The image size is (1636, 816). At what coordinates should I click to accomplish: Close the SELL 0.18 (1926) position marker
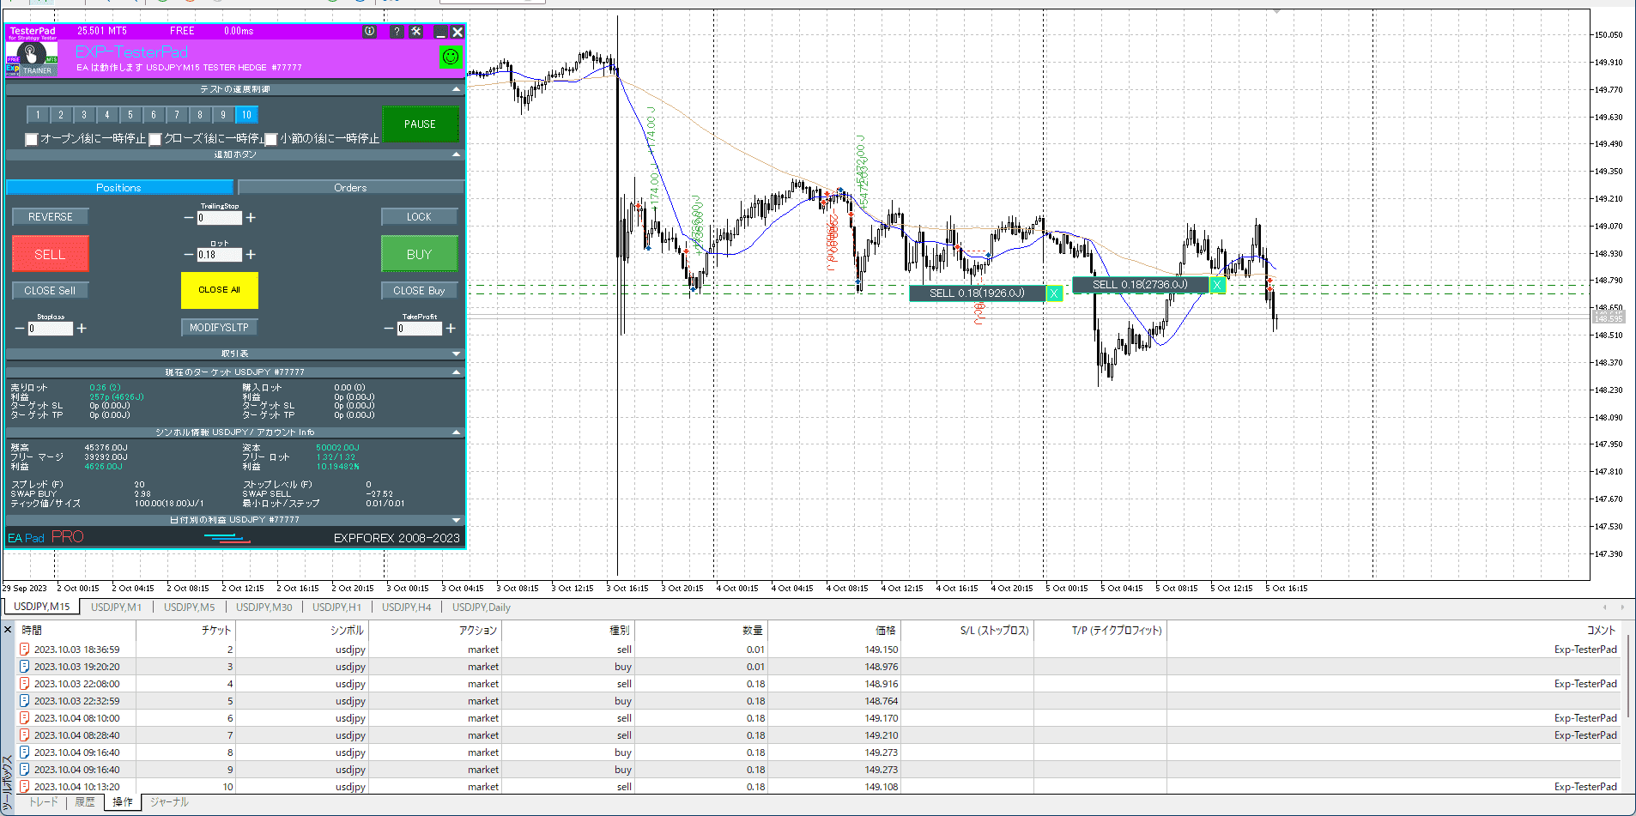point(1054,293)
